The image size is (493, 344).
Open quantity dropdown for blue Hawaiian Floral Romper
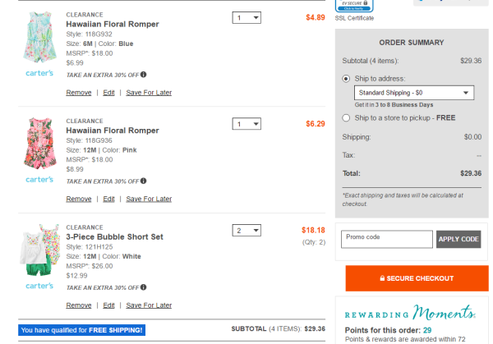tap(246, 17)
